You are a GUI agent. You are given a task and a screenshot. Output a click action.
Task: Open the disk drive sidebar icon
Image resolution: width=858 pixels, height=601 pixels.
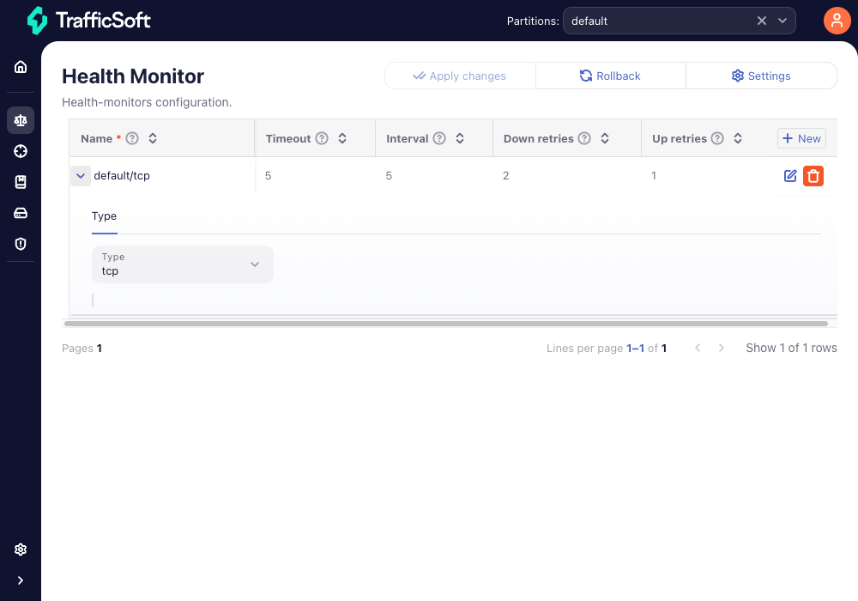pos(21,213)
